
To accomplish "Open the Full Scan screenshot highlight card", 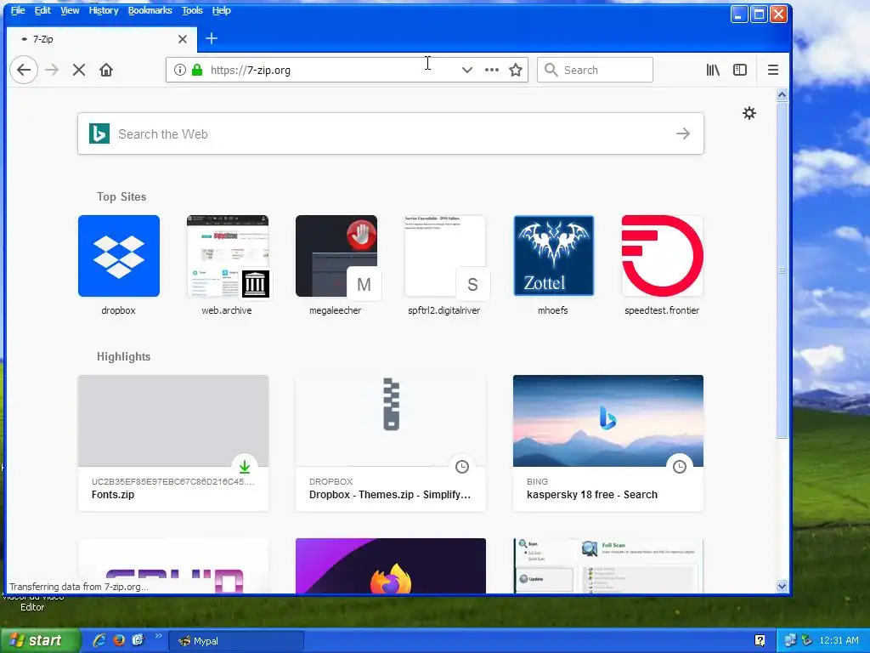I will 608,565.
